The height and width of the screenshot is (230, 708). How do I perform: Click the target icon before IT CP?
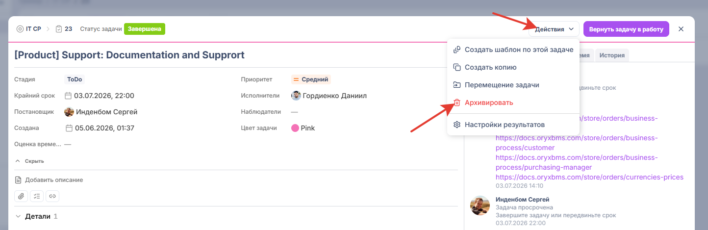click(x=20, y=29)
